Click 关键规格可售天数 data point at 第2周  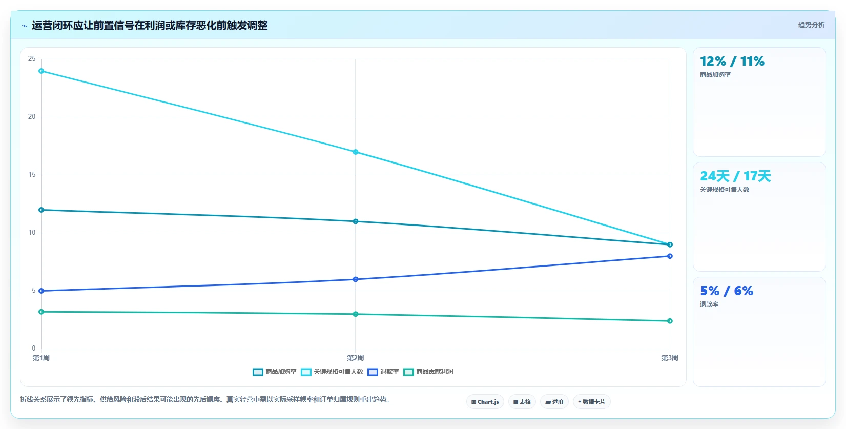[356, 152]
